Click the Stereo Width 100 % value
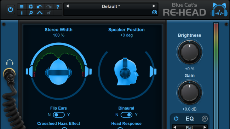This screenshot has width=230, height=129. click(x=59, y=35)
